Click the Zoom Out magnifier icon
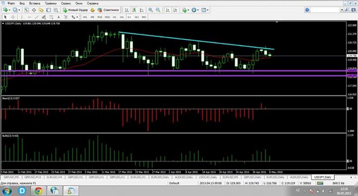Image resolution: width=358 pixels, height=196 pixels. coord(158,10)
